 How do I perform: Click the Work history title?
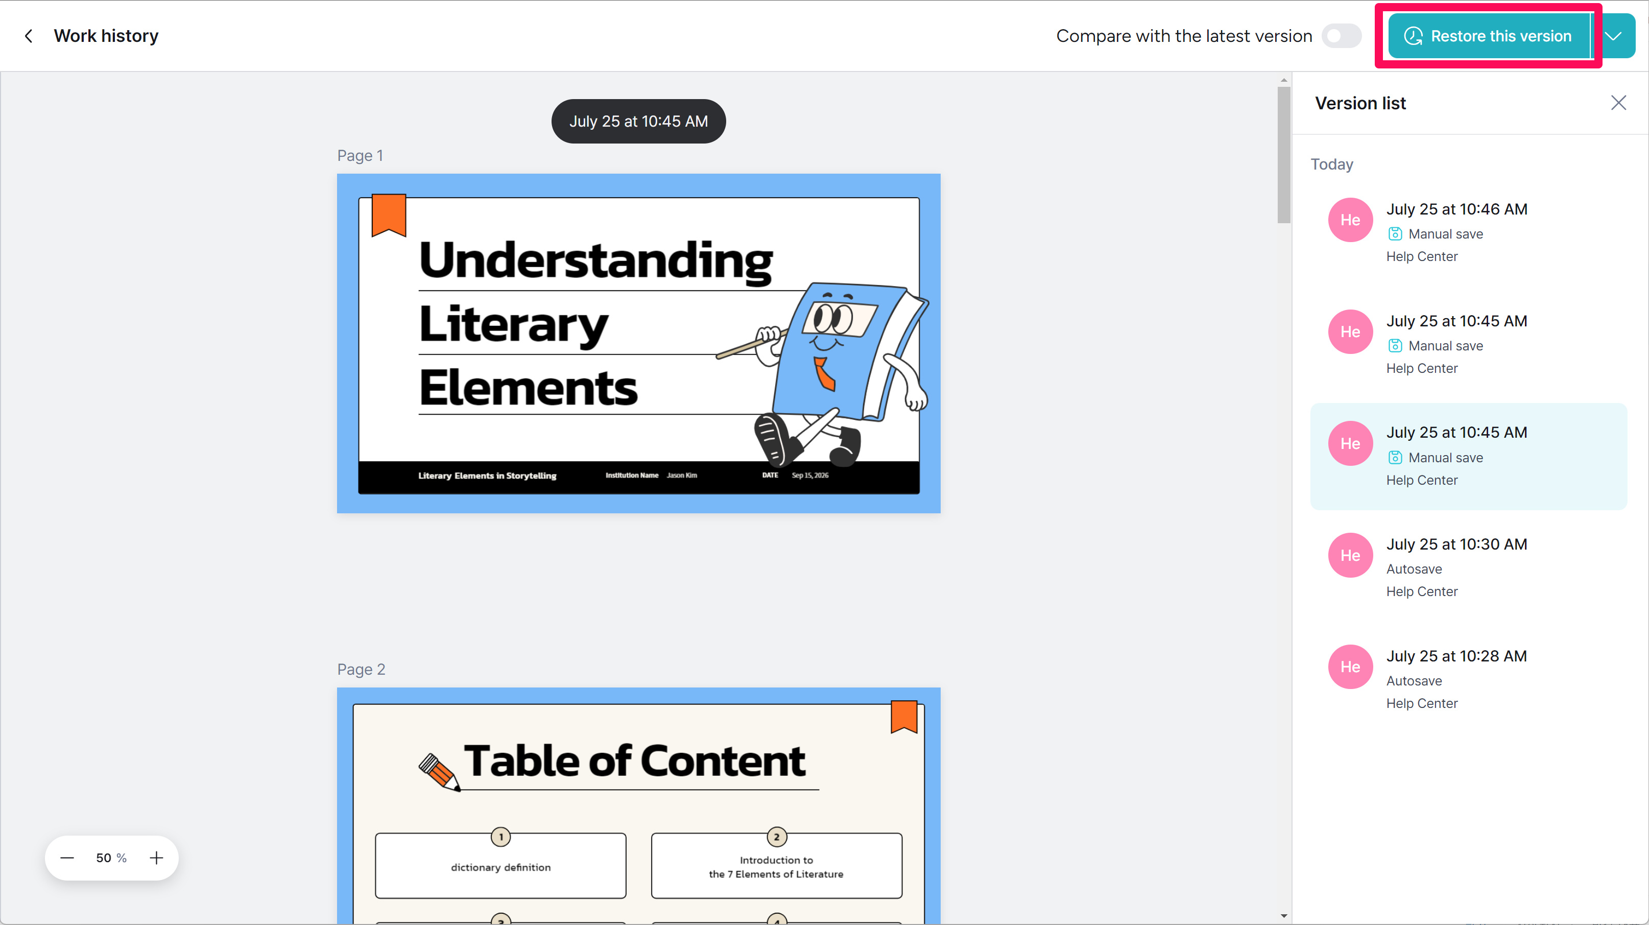tap(106, 36)
